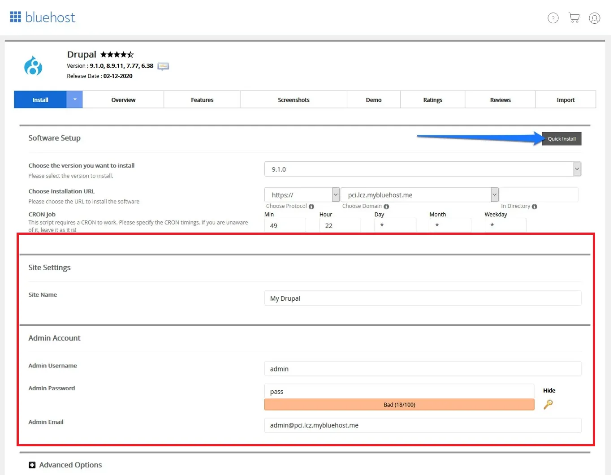Click the Admin Password field
This screenshot has width=613, height=475.
pos(399,391)
